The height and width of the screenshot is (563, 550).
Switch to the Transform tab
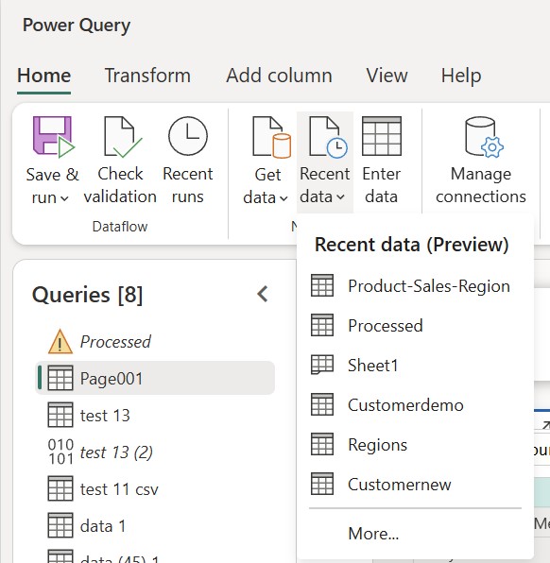pos(147,76)
